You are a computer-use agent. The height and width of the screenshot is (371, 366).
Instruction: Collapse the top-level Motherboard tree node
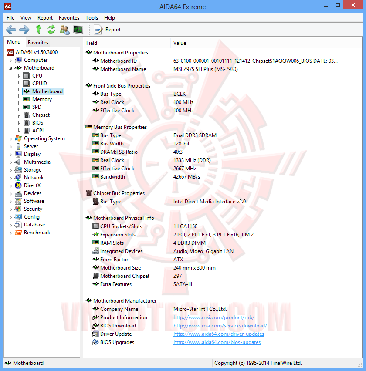point(10,68)
